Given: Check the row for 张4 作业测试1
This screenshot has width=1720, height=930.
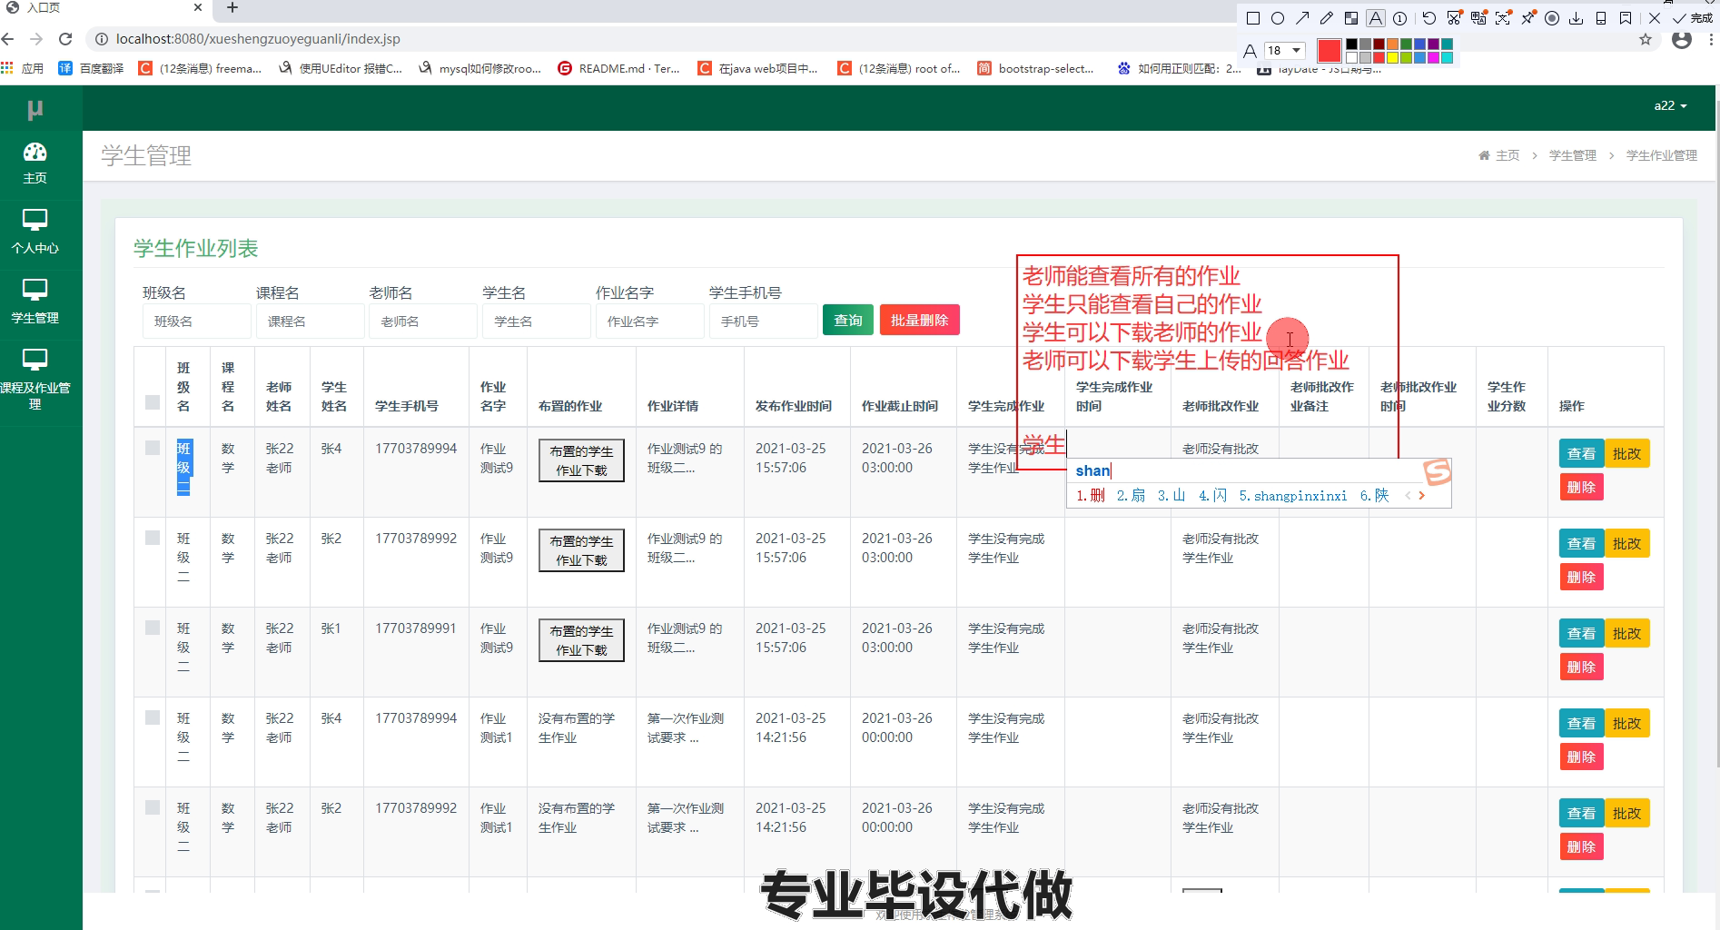Looking at the screenshot, I should click(152, 717).
